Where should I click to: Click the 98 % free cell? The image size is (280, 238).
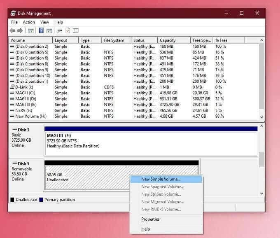[219, 116]
